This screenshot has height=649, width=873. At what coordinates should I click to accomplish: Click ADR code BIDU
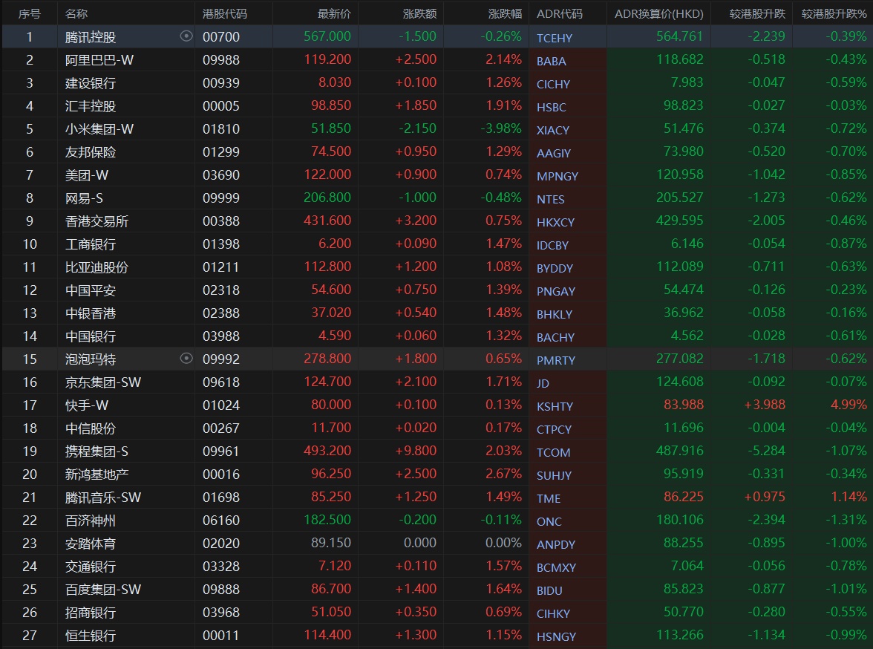tap(549, 590)
